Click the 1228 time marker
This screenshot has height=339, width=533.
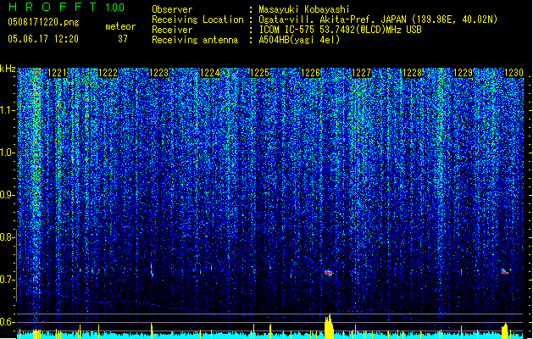pyautogui.click(x=413, y=73)
